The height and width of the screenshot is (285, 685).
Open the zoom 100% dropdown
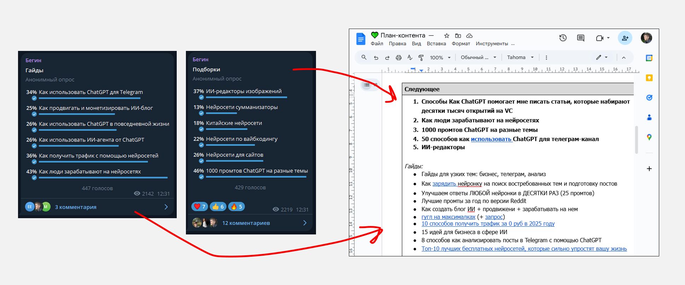440,58
